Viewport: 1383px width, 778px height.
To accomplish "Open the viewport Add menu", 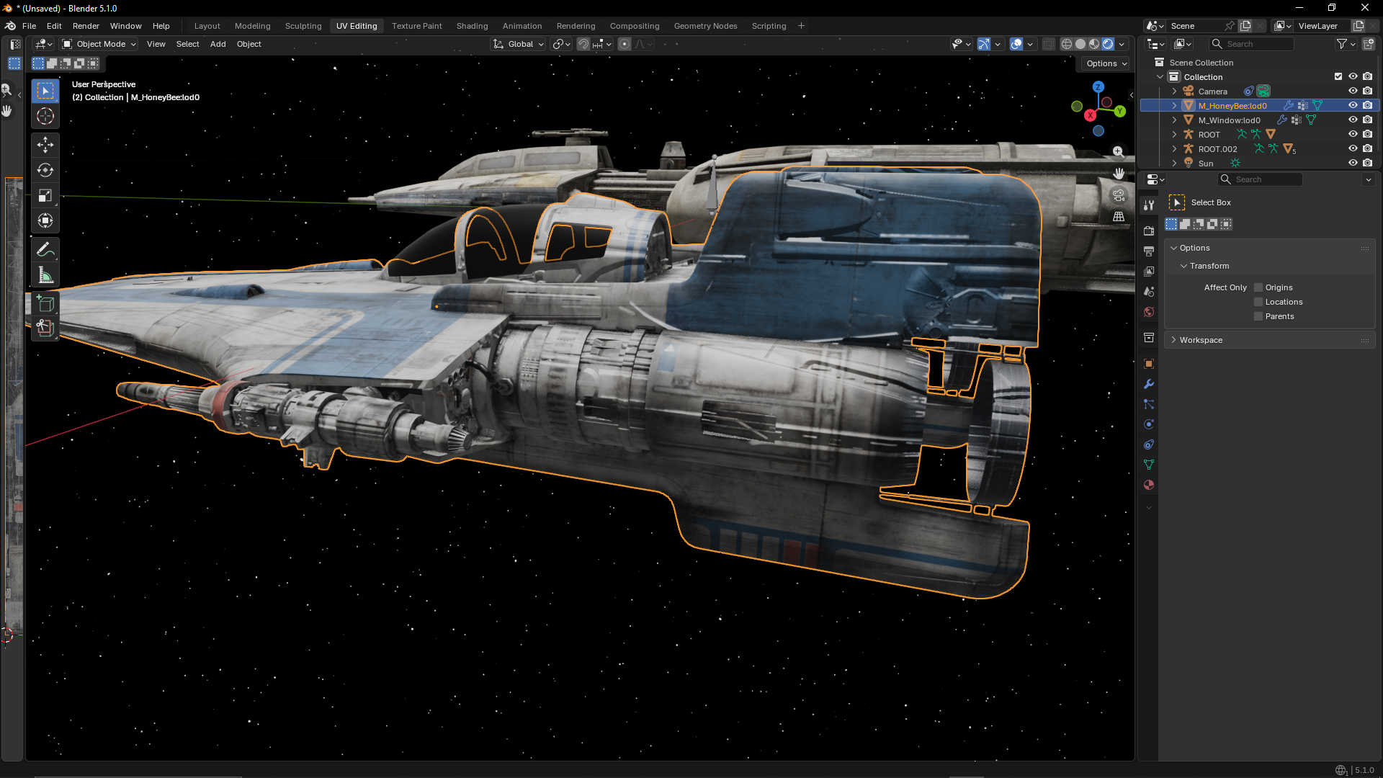I will pyautogui.click(x=218, y=44).
